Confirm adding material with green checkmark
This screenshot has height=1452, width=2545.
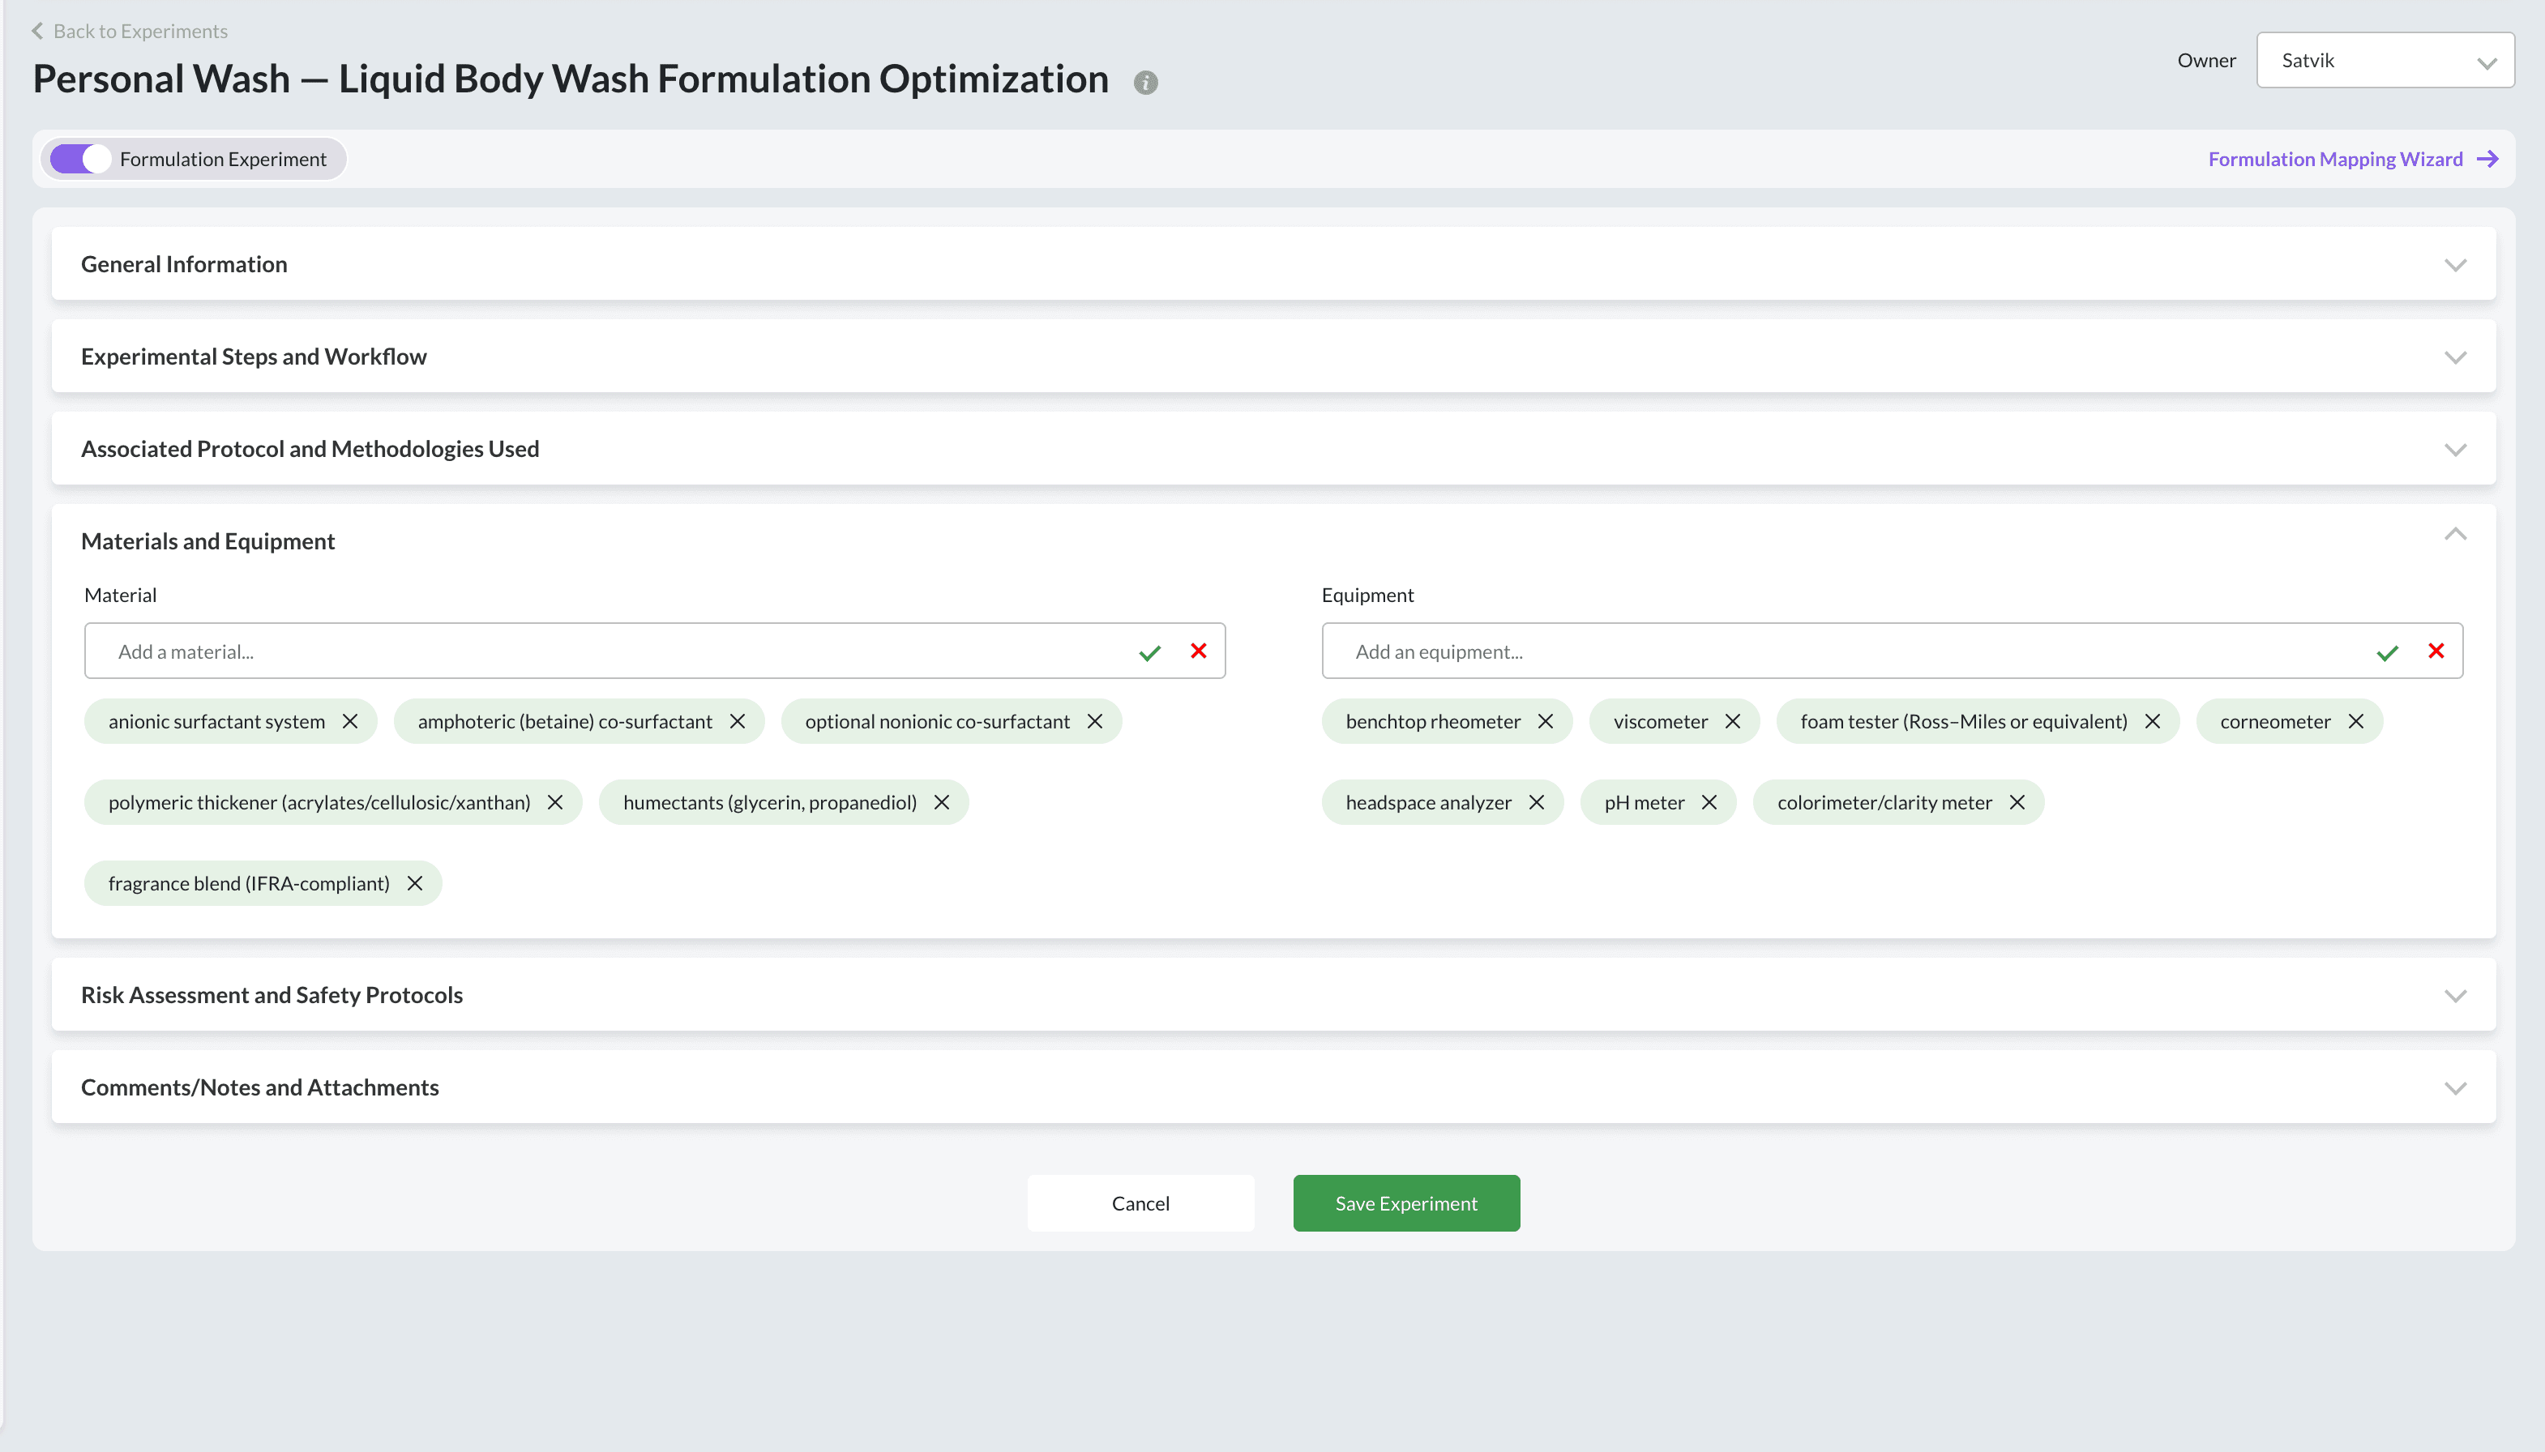point(1150,653)
